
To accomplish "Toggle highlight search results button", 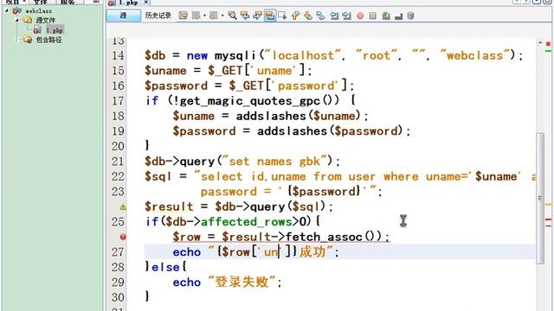I will (270, 16).
